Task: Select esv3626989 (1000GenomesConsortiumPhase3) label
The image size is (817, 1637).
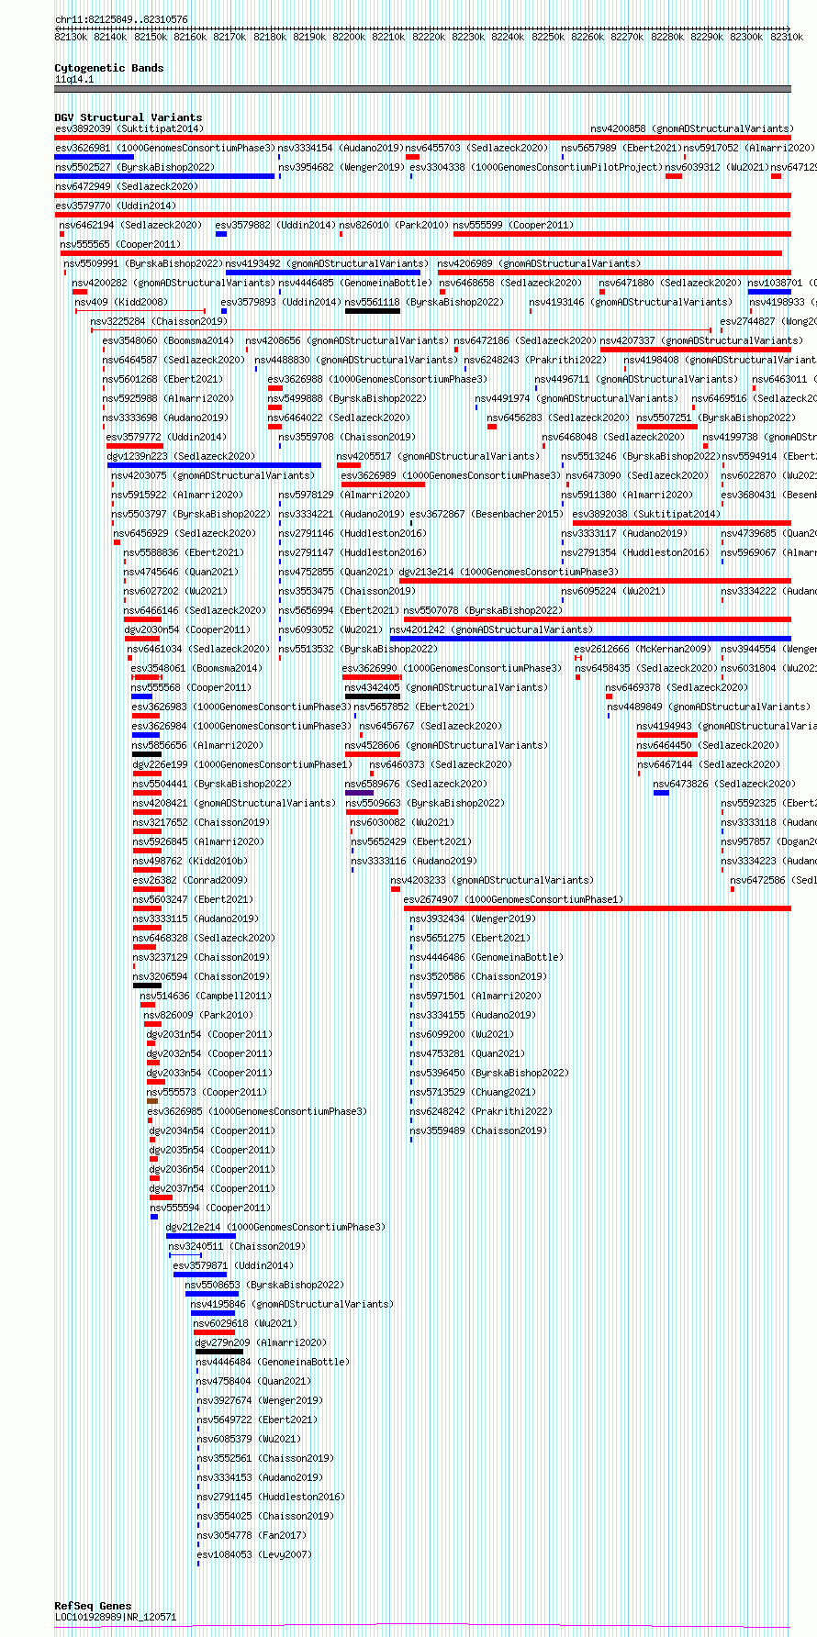Action: point(451,476)
